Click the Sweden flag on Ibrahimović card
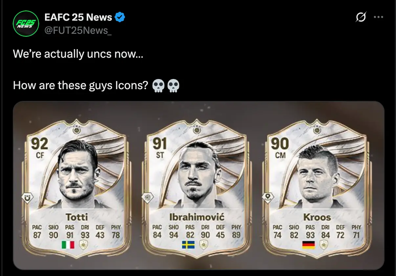This screenshot has height=276, width=396. coord(188,245)
